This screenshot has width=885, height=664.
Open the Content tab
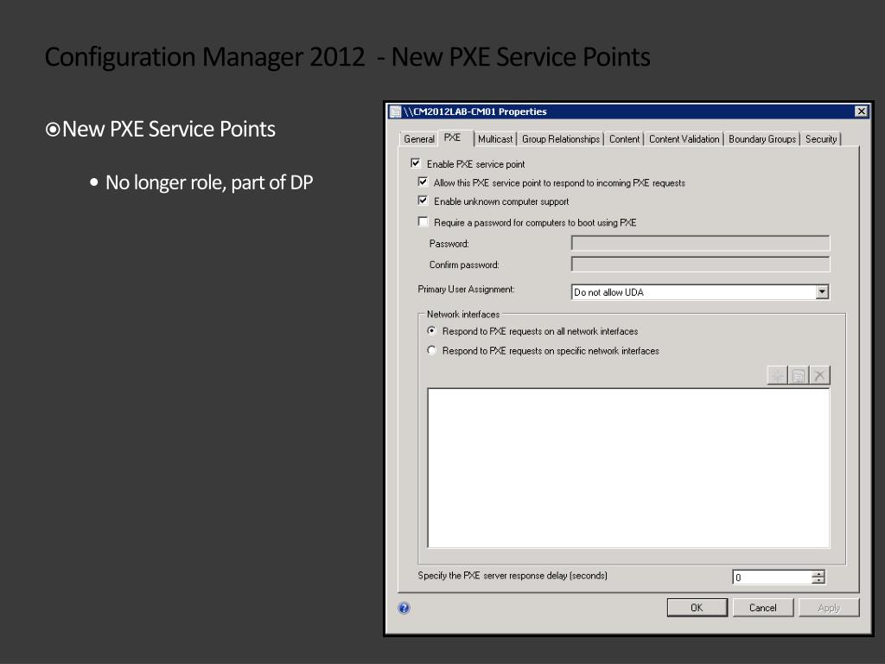(x=624, y=139)
